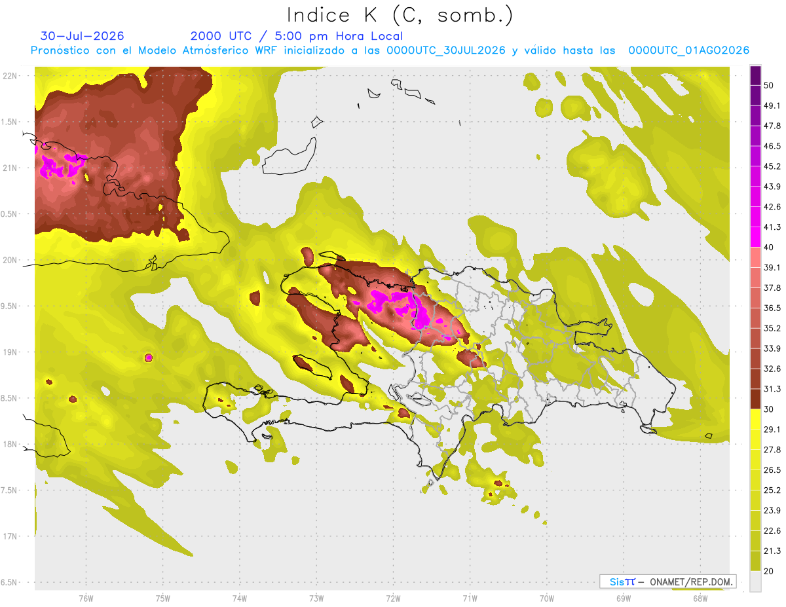Image resolution: width=786 pixels, height=607 pixels.
Task: Click the colorbar value "45.2"
Action: click(772, 166)
